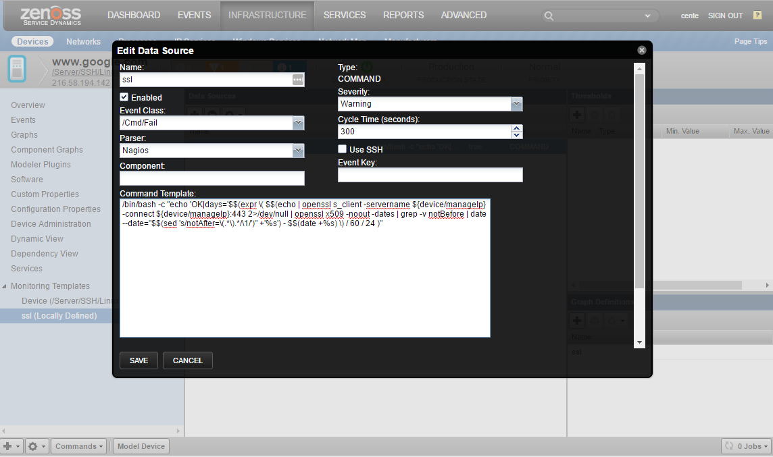The height and width of the screenshot is (457, 773).
Task: Close the Edit Data Source dialog
Action: click(x=641, y=50)
